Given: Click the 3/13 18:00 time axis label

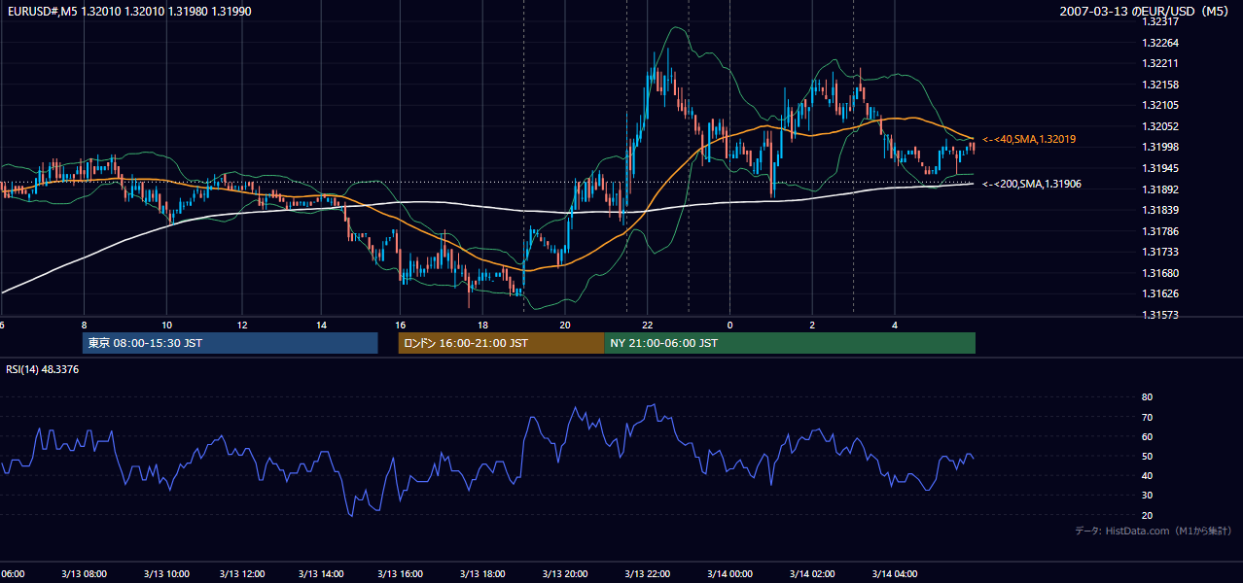Looking at the screenshot, I should 483,574.
